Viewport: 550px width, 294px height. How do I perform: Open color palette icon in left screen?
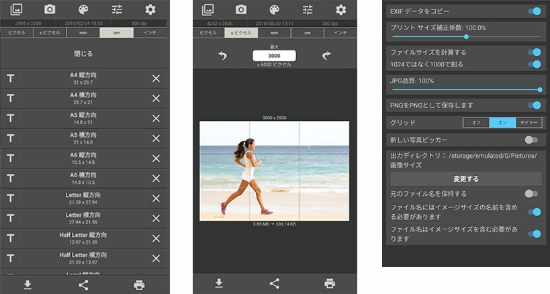click(x=83, y=9)
